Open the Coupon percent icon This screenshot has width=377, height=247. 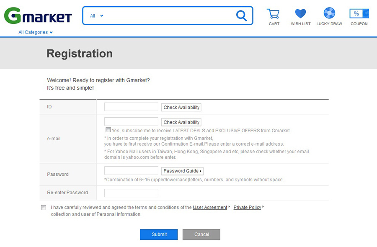[x=359, y=14]
